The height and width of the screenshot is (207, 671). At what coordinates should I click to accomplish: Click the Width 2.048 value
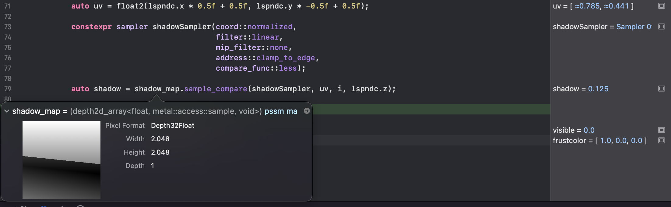[x=160, y=139]
